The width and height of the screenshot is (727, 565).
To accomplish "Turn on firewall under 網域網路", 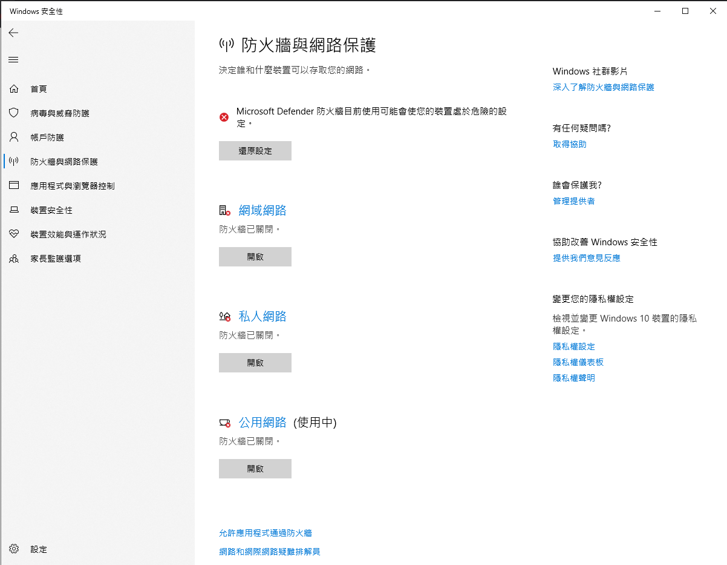I will pos(255,257).
